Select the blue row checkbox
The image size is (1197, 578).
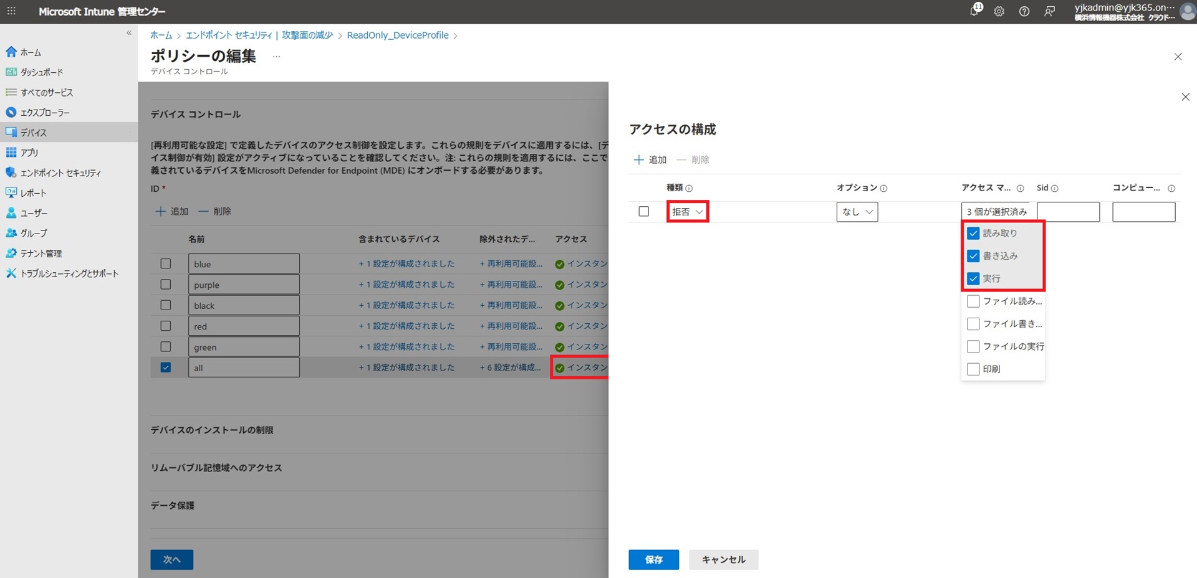(x=166, y=263)
